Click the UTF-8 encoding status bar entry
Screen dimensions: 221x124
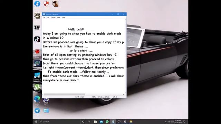(115, 97)
